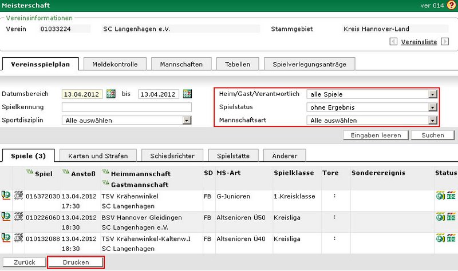This screenshot has height=271, width=458.
Task: Click the Spielkennung input field
Action: tap(127, 107)
